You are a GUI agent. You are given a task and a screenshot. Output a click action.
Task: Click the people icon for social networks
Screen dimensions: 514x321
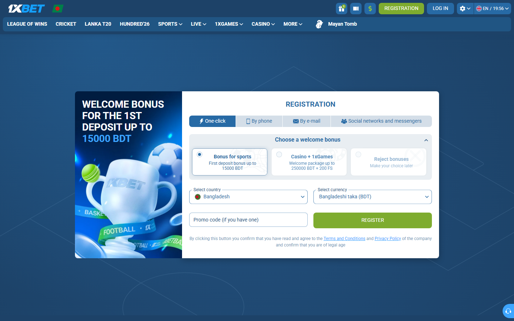[x=344, y=121]
